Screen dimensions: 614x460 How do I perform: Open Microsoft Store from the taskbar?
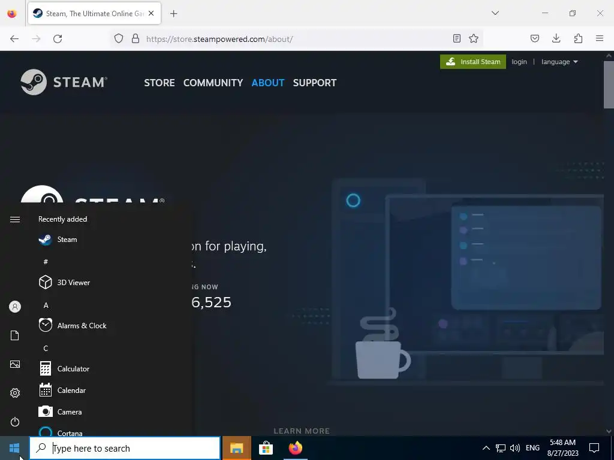266,448
